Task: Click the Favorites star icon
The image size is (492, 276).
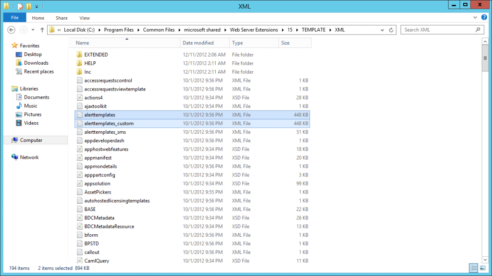Action: 14,46
